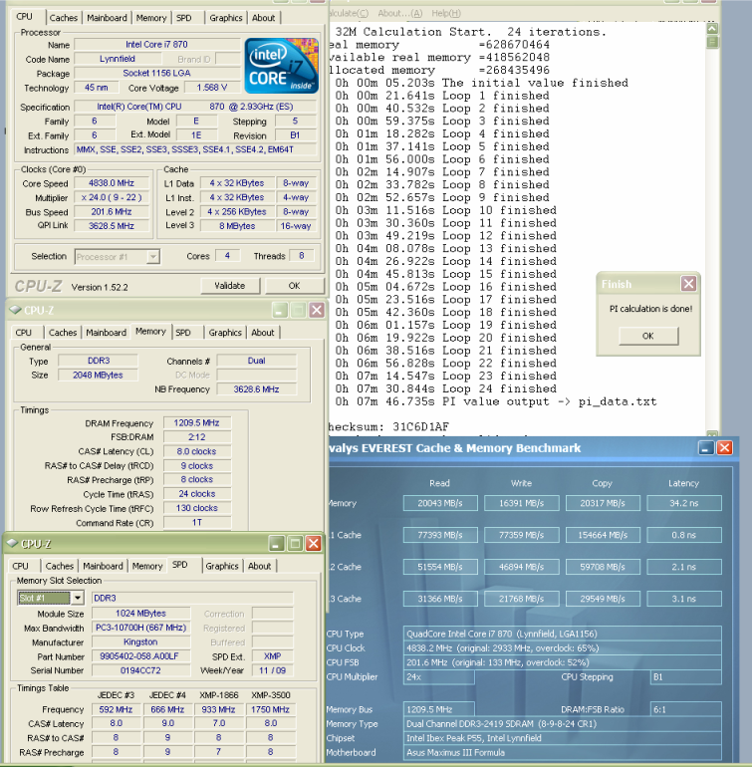The image size is (752, 767).
Task: Click EVEREST Motherboard 'Asus Maximus III Formula'
Action: 563,753
